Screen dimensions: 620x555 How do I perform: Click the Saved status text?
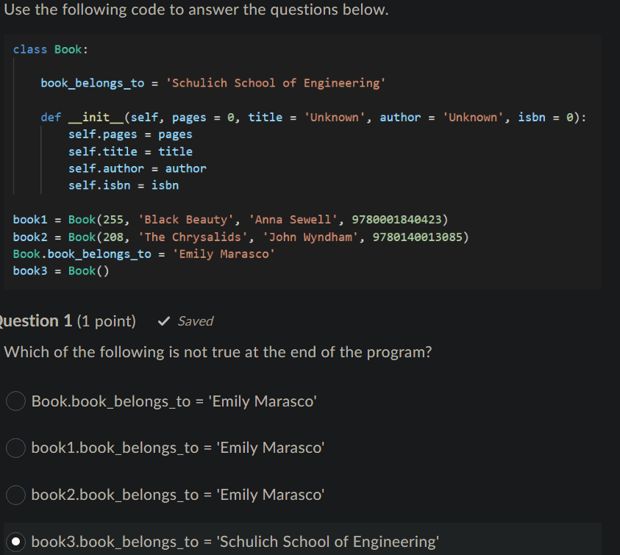(x=194, y=321)
